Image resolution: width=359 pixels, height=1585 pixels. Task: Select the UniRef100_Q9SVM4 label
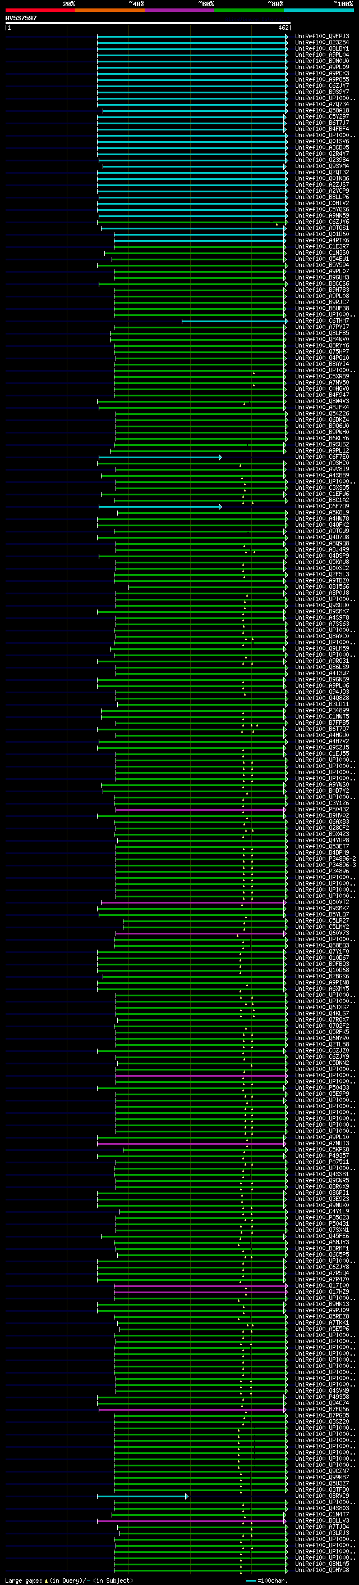pyautogui.click(x=321, y=166)
